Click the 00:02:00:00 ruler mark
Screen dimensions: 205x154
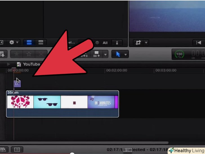pos(117,70)
